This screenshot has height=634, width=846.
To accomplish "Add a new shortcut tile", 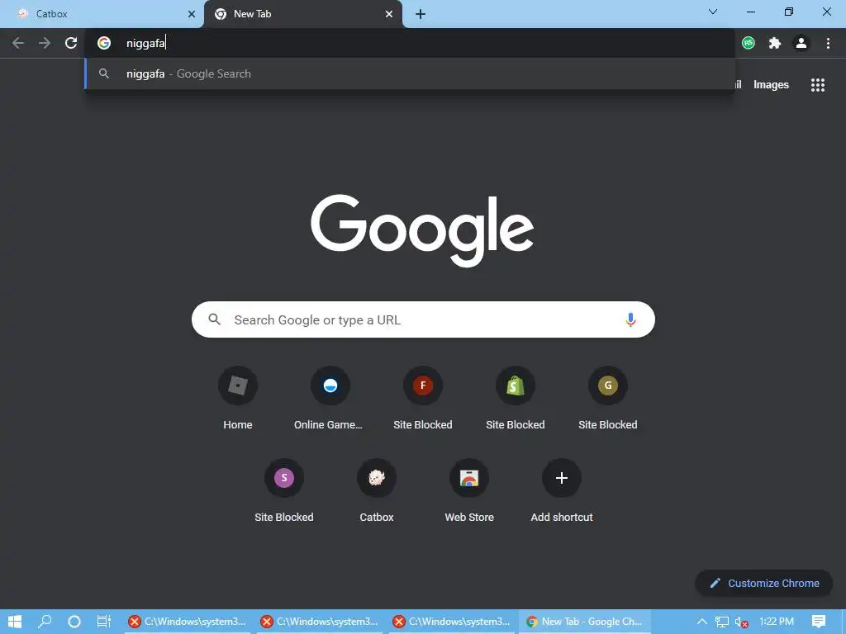I will pyautogui.click(x=562, y=490).
